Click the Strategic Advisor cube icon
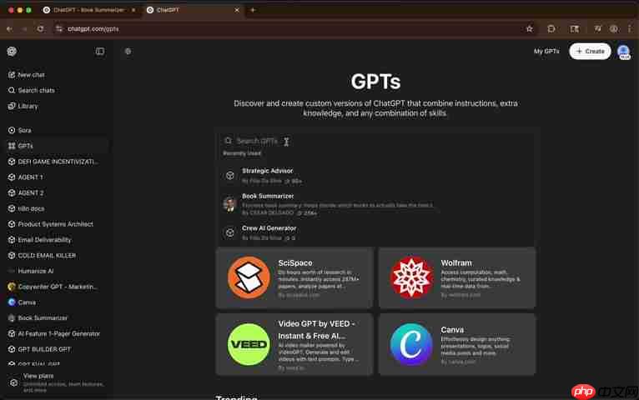The image size is (639, 400). click(x=230, y=175)
